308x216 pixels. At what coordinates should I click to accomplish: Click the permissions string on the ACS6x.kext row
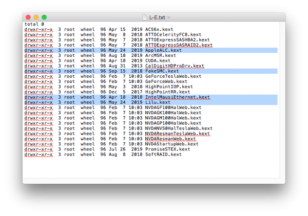[38, 29]
